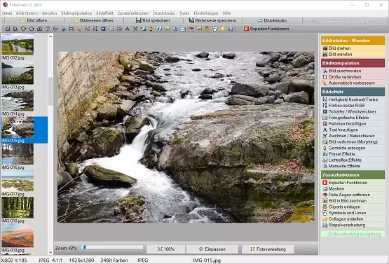This screenshot has width=389, height=264.
Task: Choose Text hinzufügen in side panel
Action: (x=353, y=130)
